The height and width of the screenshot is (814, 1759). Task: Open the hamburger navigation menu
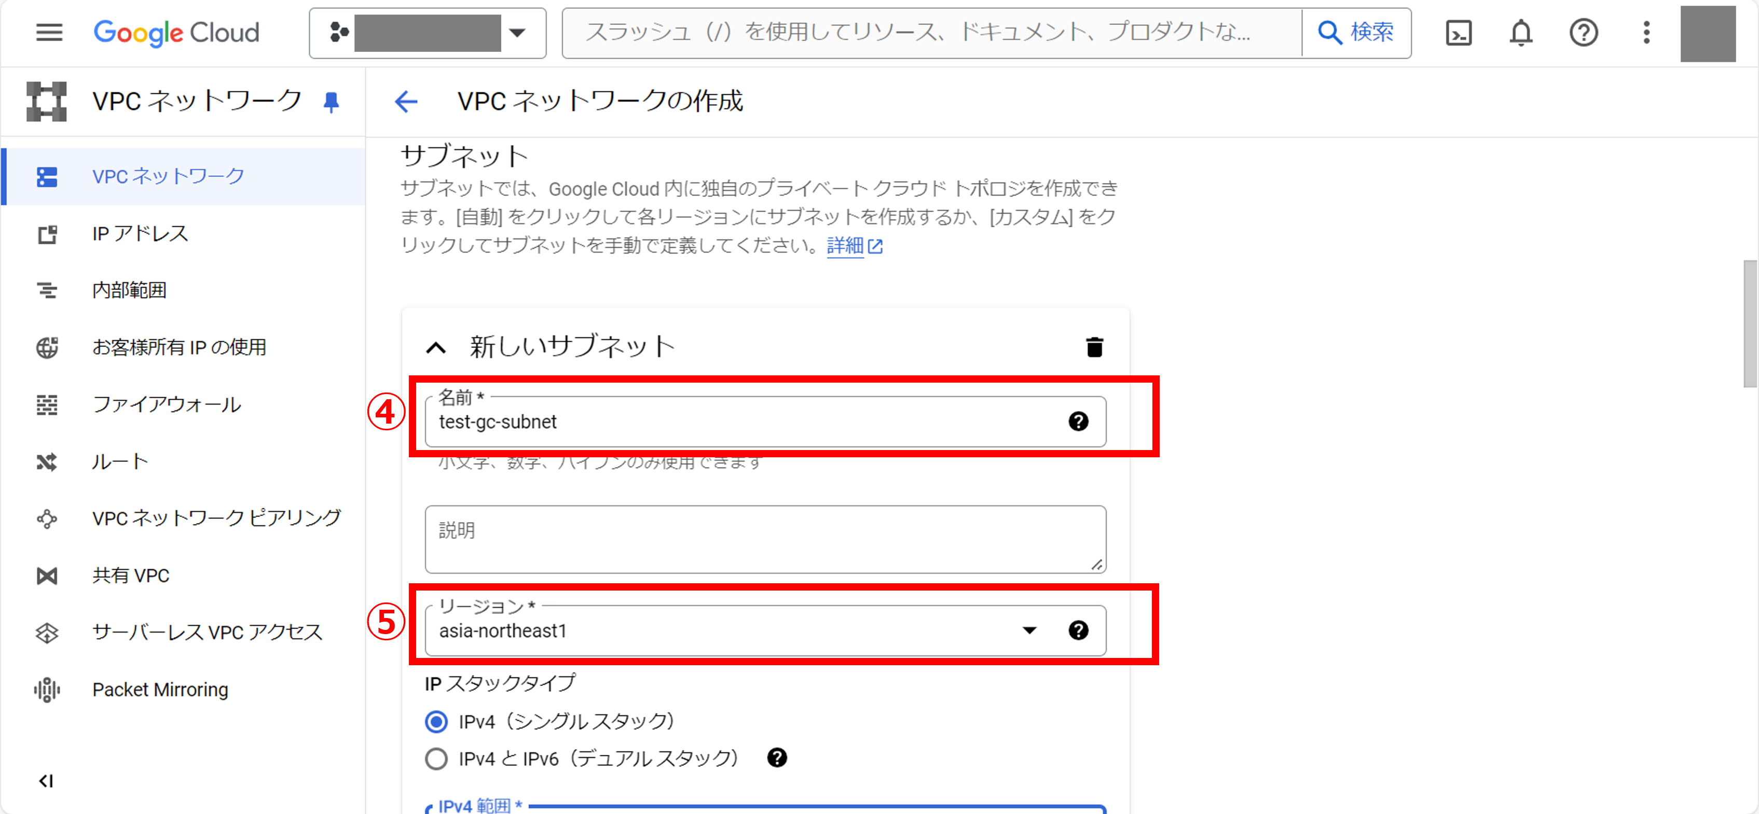point(49,32)
